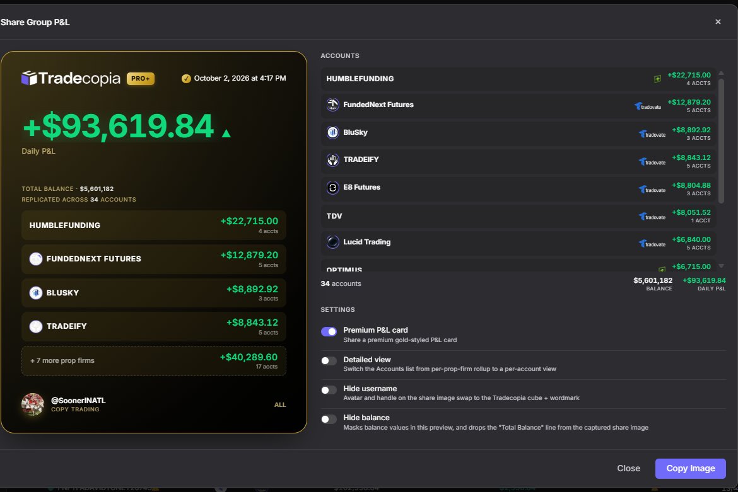Click the 'October 2, 2026 at 4:17 PM' timestamp
738x492 pixels.
(240, 79)
